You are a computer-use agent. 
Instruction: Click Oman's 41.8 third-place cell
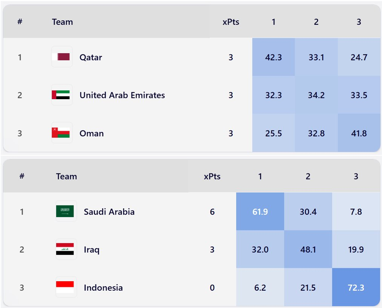(359, 133)
